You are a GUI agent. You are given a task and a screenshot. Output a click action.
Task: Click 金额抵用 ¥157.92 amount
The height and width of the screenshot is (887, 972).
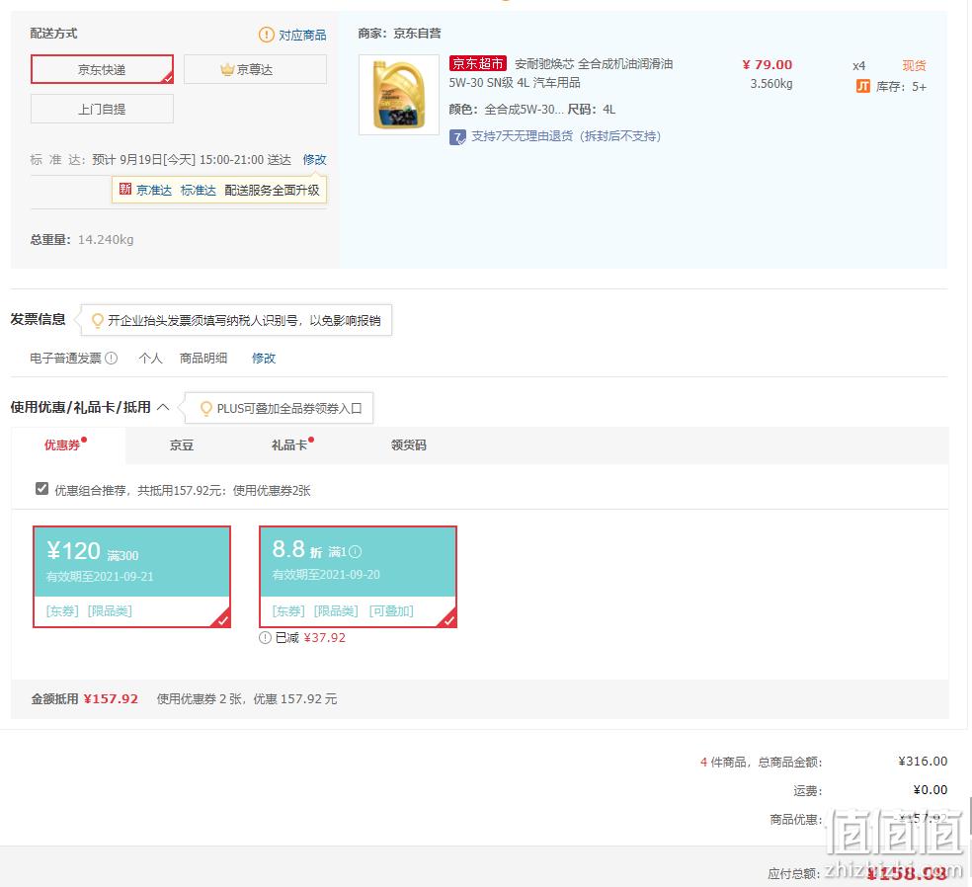click(111, 699)
